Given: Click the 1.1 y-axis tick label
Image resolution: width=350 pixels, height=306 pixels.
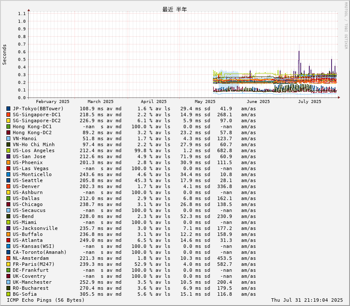Looking at the screenshot, I should point(22,14).
